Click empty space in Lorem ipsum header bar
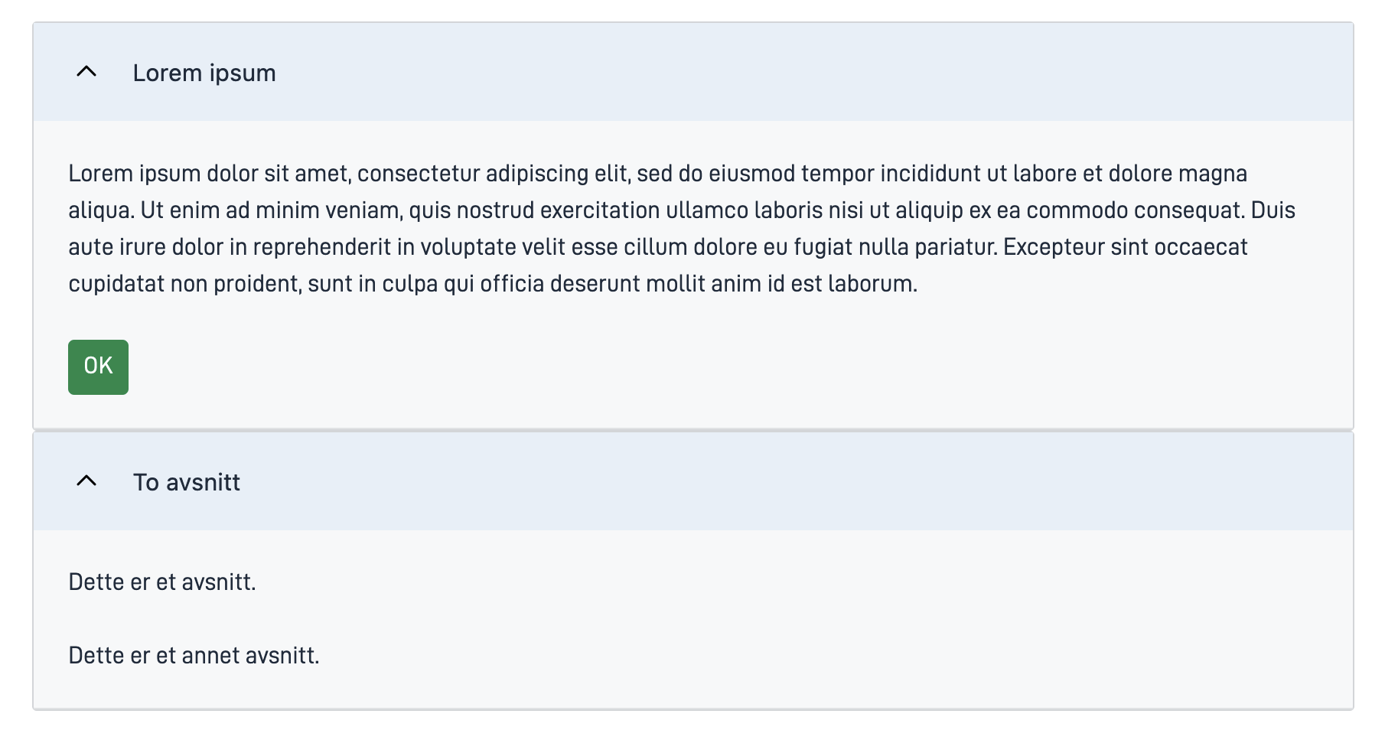 (765, 73)
